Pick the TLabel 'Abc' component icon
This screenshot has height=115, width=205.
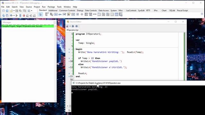tap(60, 14)
